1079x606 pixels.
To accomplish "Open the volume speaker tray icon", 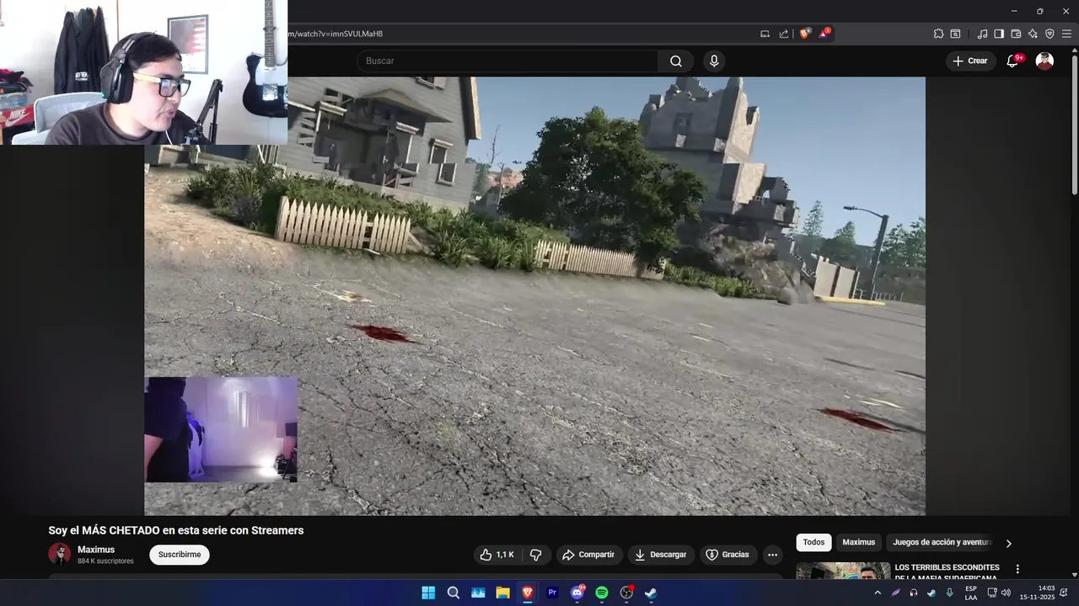I will [x=1006, y=593].
